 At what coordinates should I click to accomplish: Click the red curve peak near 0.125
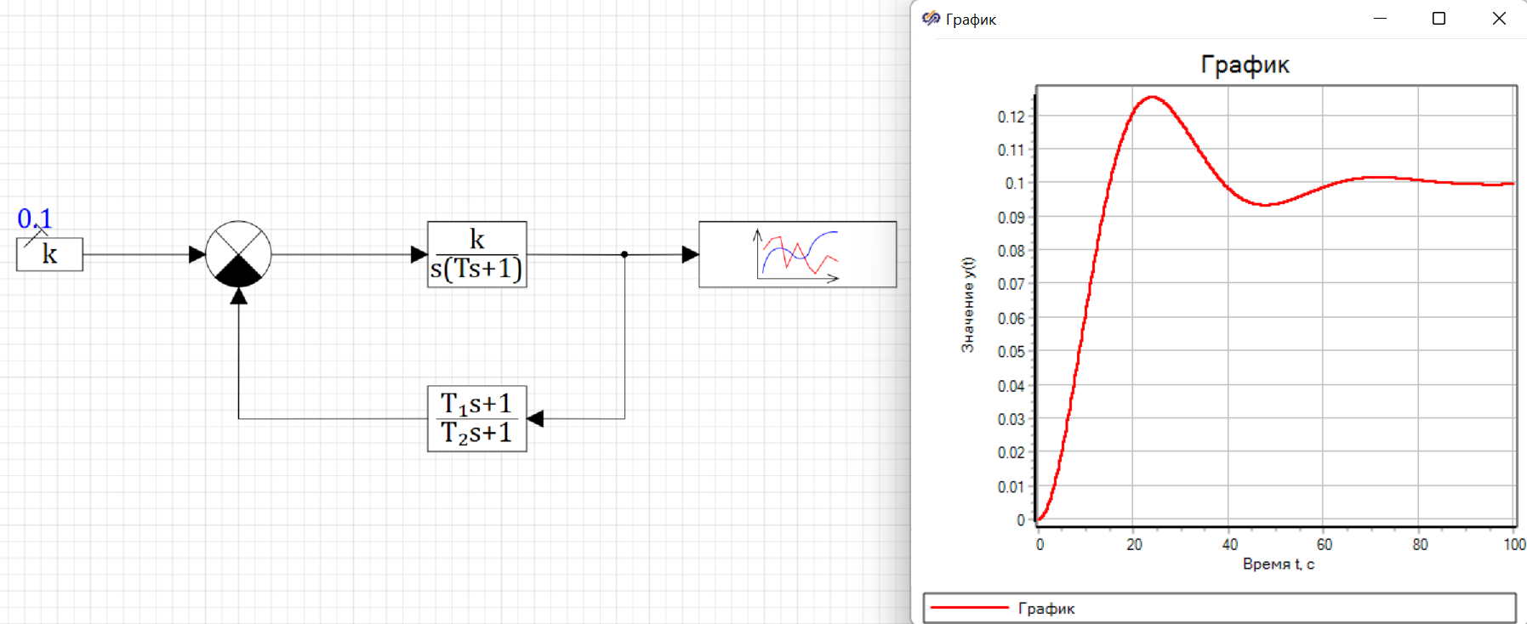1153,97
